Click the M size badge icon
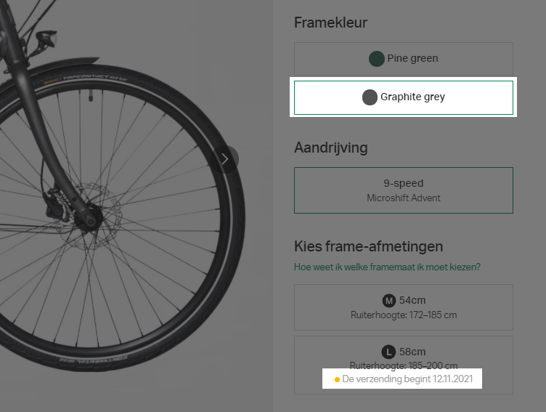The height and width of the screenshot is (412, 546). pyautogui.click(x=389, y=301)
